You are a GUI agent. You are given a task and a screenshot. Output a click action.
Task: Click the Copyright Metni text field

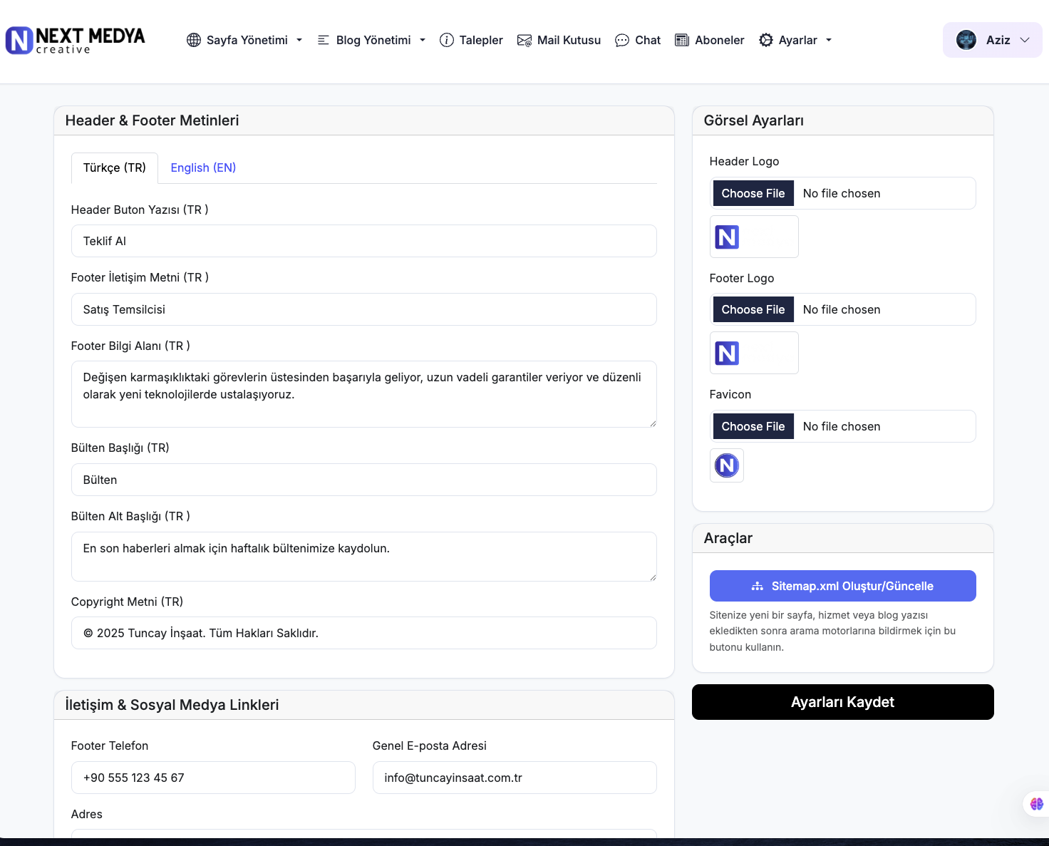click(x=363, y=633)
